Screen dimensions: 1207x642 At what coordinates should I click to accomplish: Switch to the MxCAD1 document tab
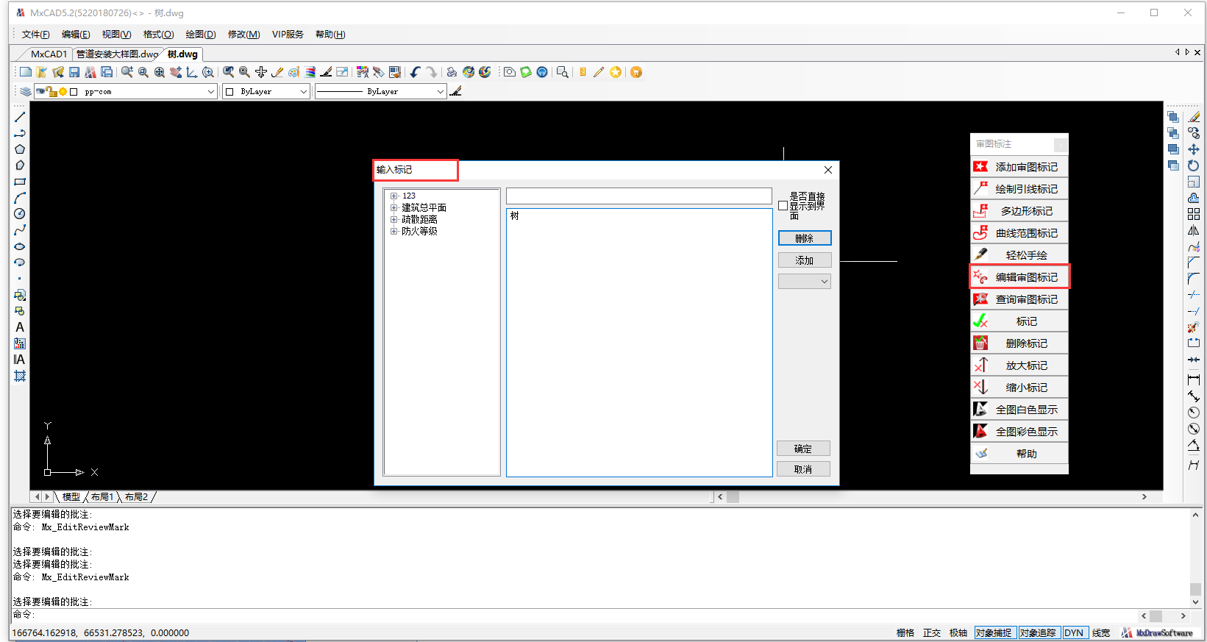point(49,54)
